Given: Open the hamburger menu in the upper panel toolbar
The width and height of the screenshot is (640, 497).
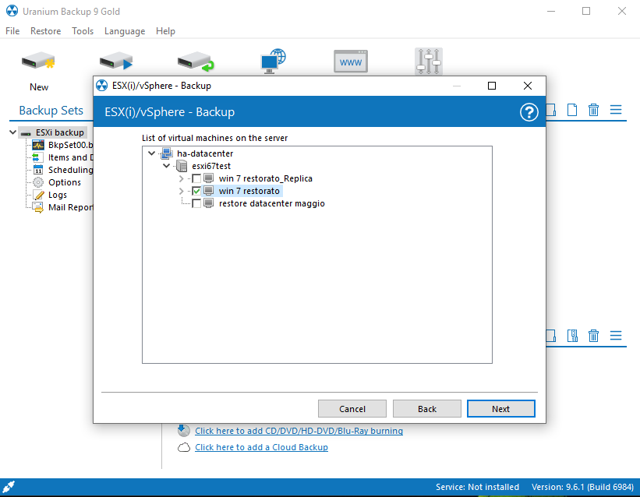Looking at the screenshot, I should tap(616, 110).
